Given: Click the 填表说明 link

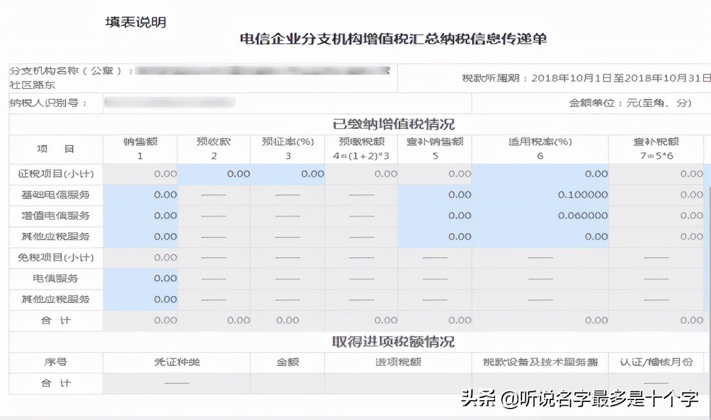Looking at the screenshot, I should click(x=135, y=22).
